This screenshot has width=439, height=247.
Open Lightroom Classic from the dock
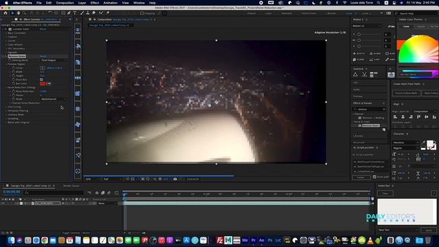278,240
